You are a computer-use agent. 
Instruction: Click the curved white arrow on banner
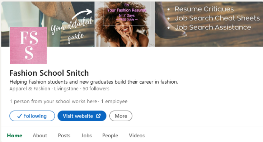coord(82,14)
